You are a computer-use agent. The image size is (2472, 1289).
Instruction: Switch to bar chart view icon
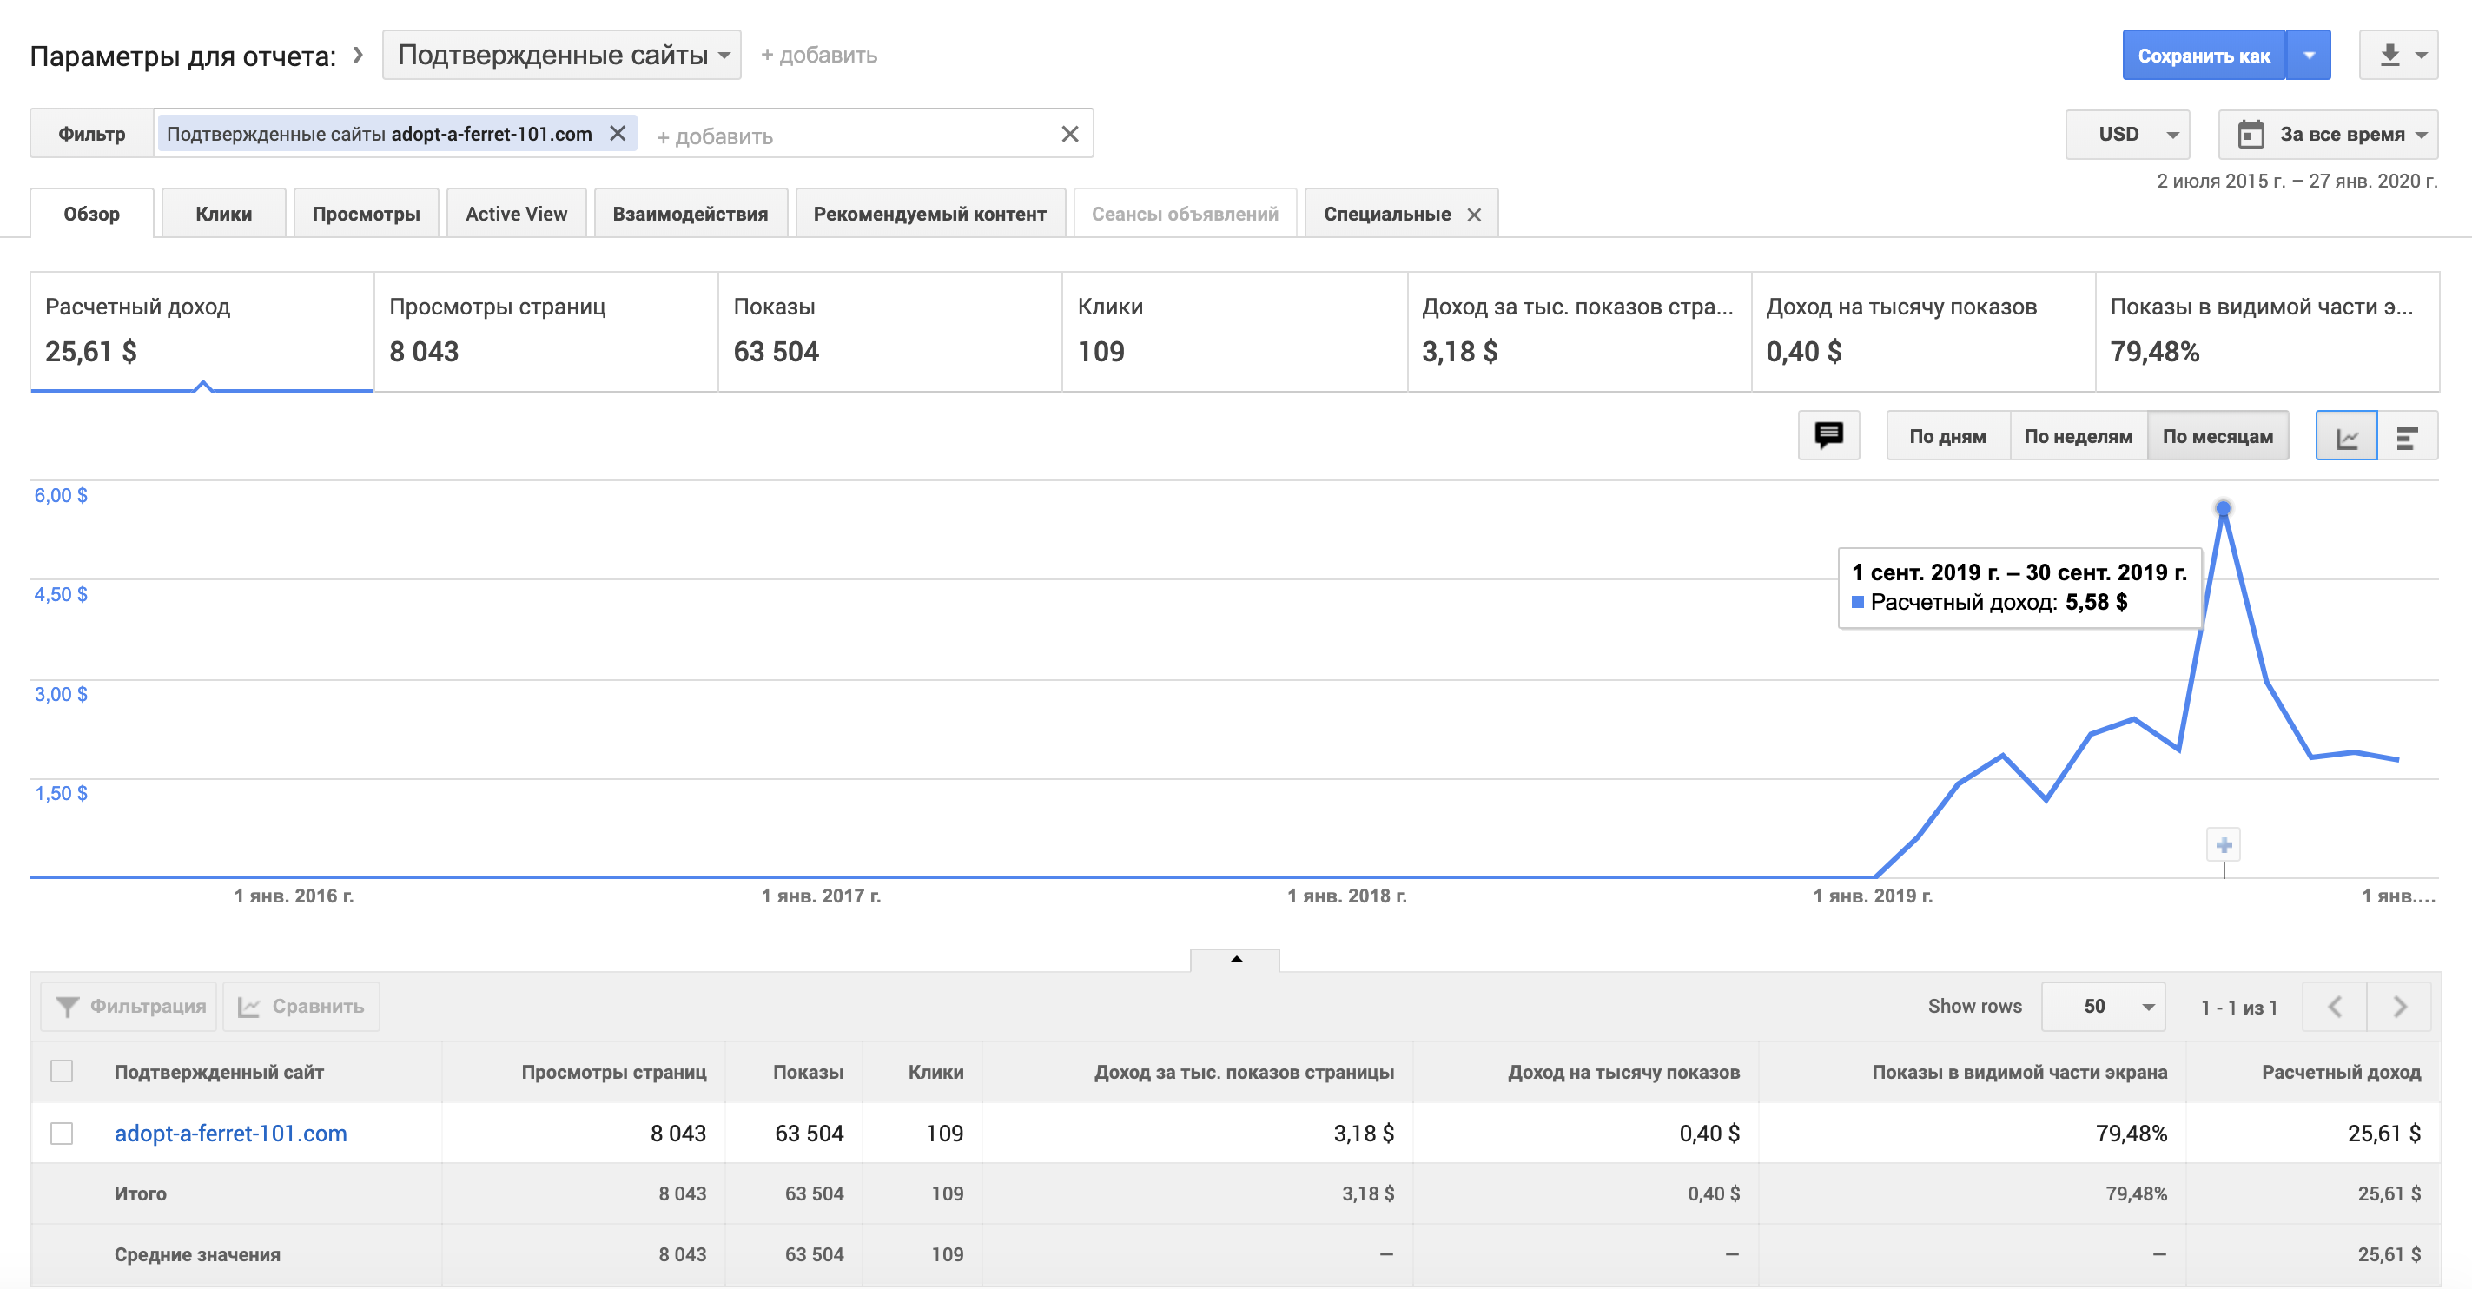[x=2407, y=437]
